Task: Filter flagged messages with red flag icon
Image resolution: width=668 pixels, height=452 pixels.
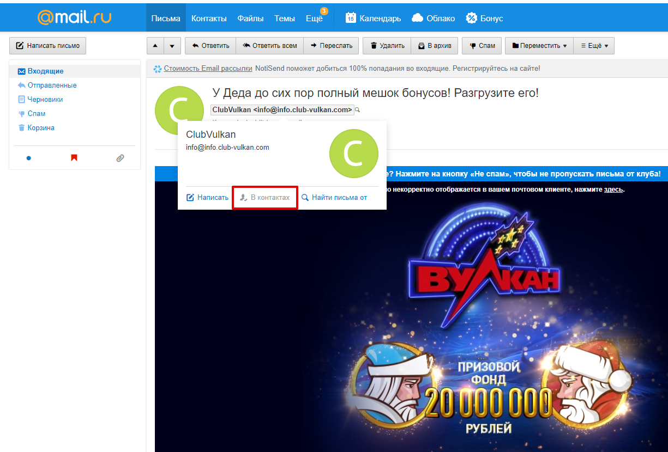Action: [x=74, y=158]
